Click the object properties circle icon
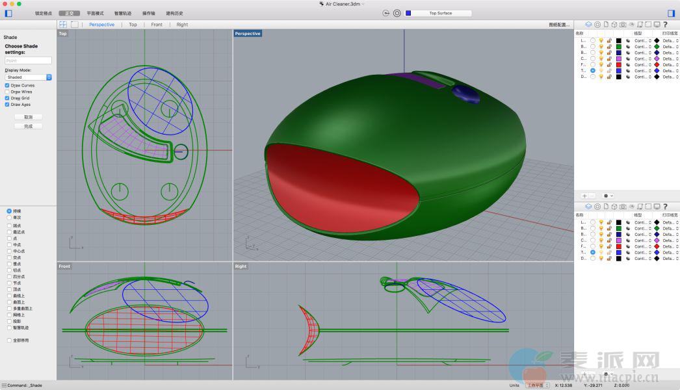 click(x=597, y=25)
